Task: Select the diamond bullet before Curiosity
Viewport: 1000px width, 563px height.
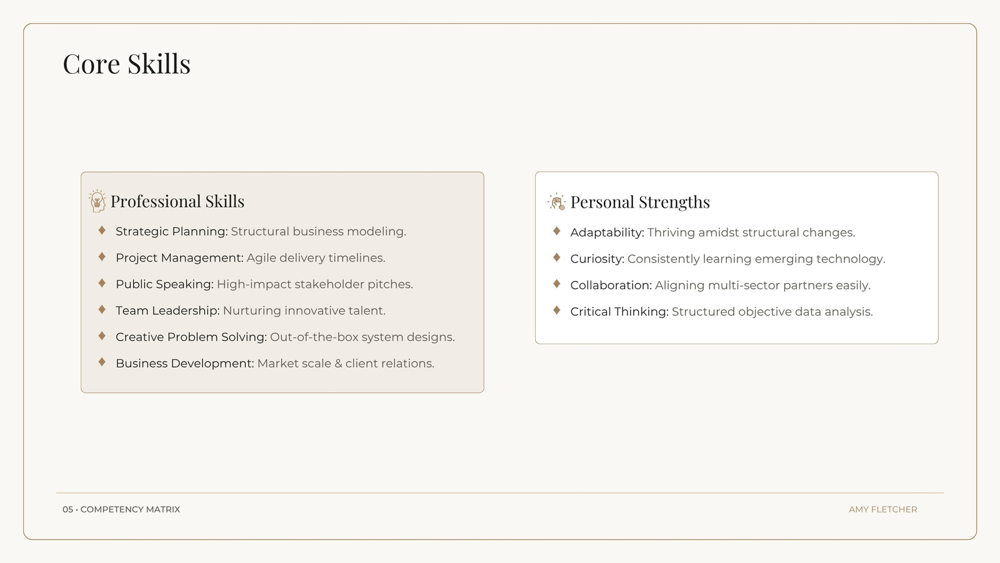Action: coord(557,258)
